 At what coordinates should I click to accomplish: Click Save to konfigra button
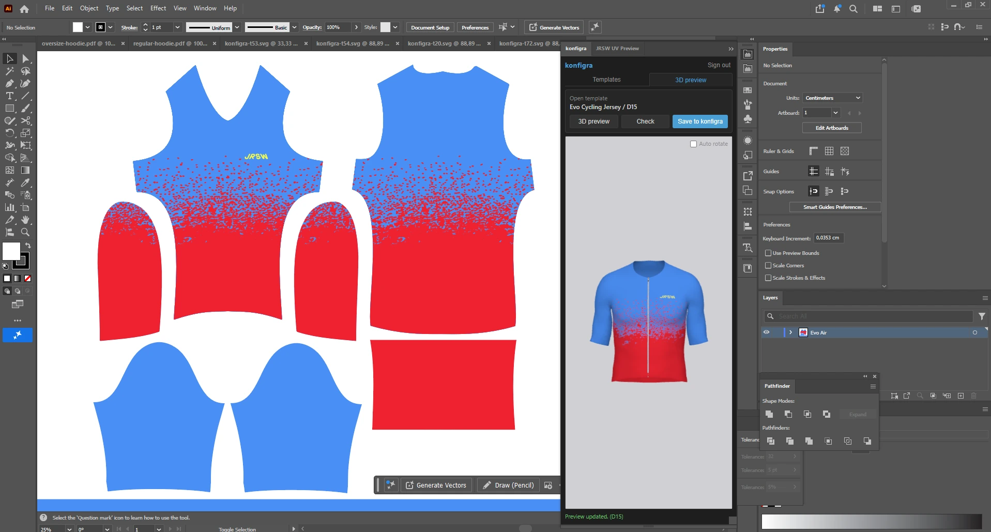point(700,121)
